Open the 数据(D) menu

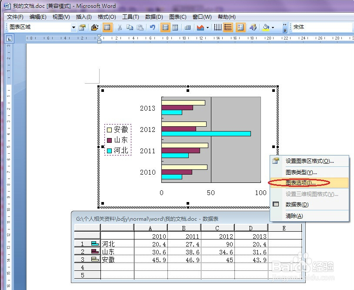pos(154,17)
